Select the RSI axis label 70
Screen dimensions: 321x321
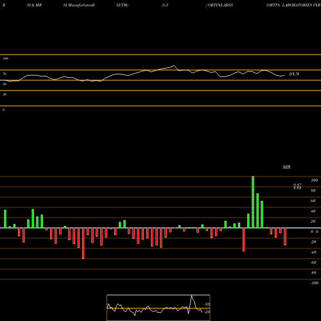click(x=4, y=74)
